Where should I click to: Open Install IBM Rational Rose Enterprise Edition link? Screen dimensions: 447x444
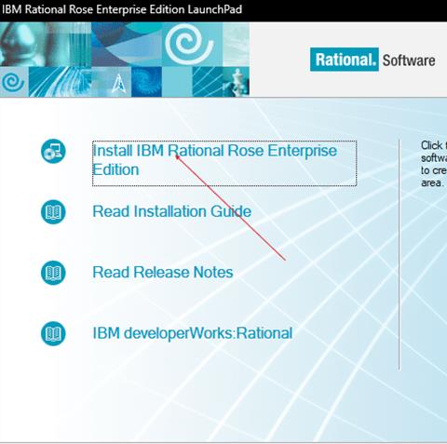point(224,163)
